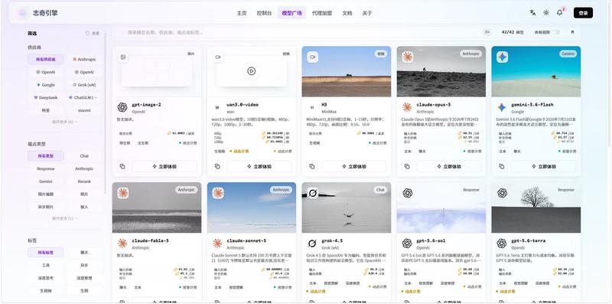Image resolution: width=612 pixels, height=304 pixels.
Task: Click the OpenAI logo on gpt-5.6-sol image
Action: point(408,193)
